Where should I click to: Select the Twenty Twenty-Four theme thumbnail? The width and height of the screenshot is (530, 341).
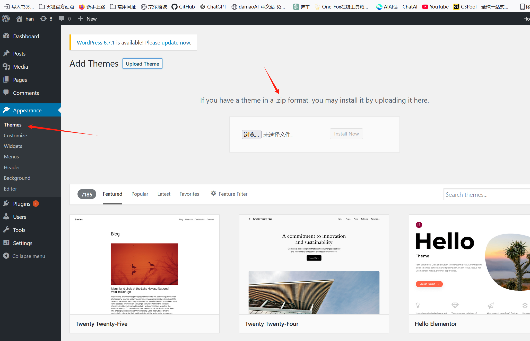point(314,265)
